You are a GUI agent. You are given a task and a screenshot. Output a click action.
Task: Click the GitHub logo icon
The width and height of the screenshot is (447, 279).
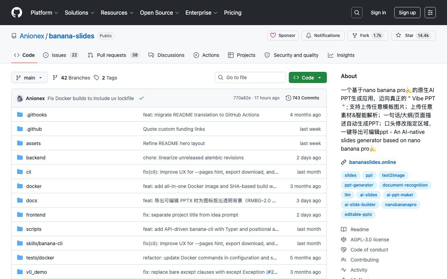click(x=17, y=13)
